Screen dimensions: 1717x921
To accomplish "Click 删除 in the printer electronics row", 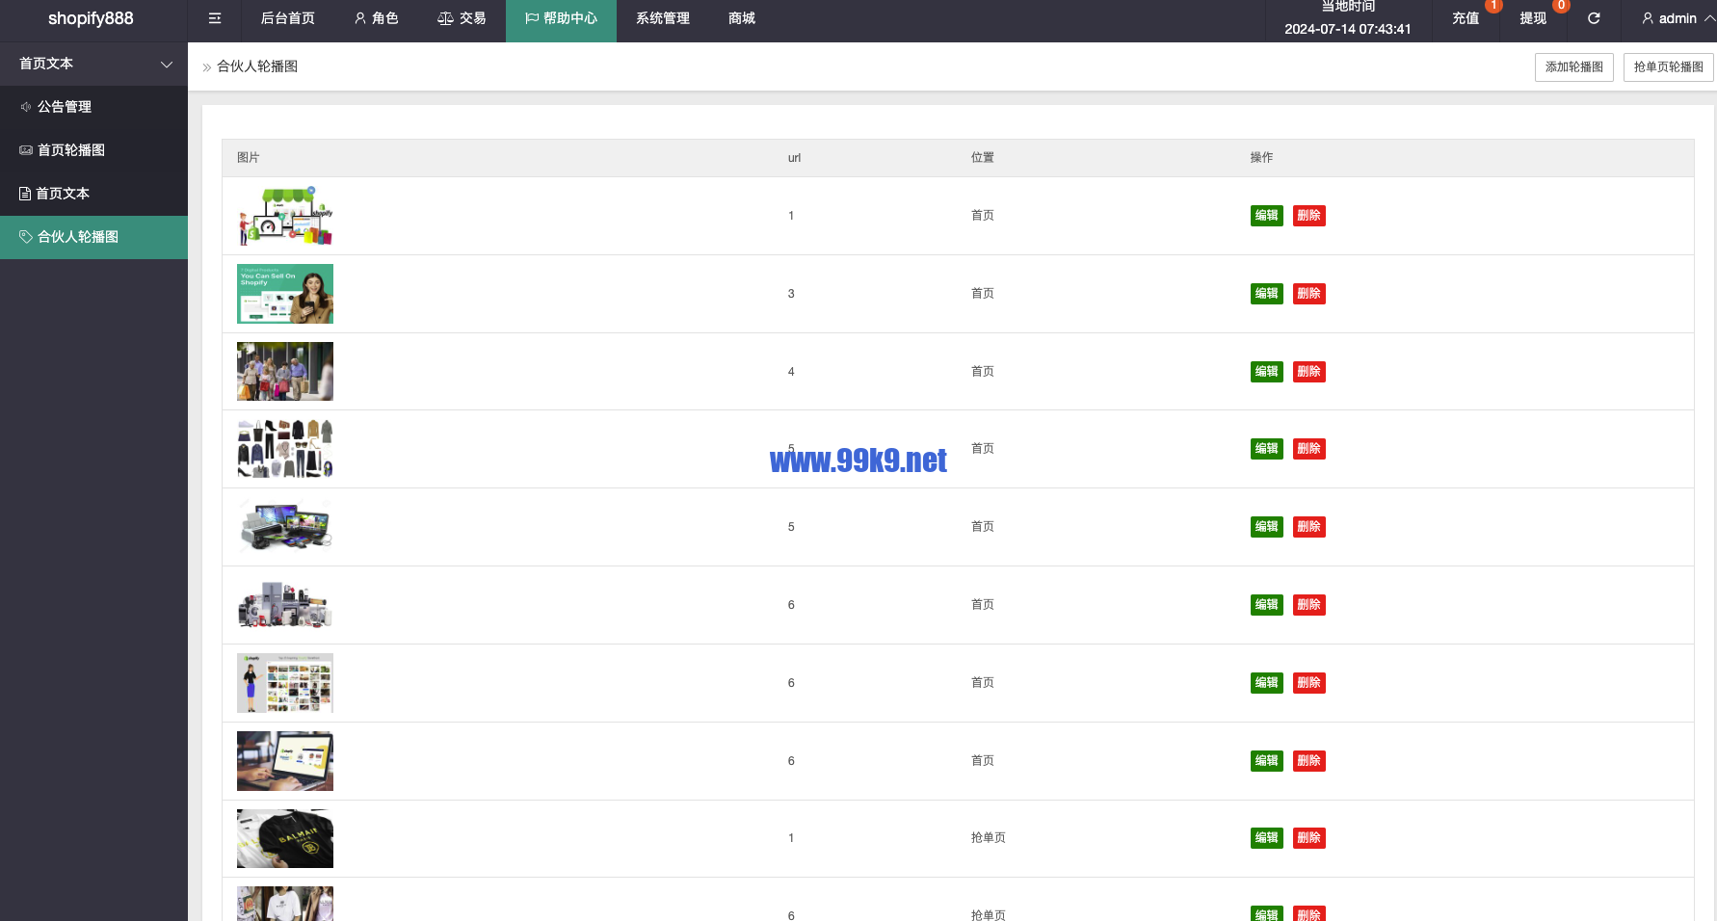I will coord(1309,527).
